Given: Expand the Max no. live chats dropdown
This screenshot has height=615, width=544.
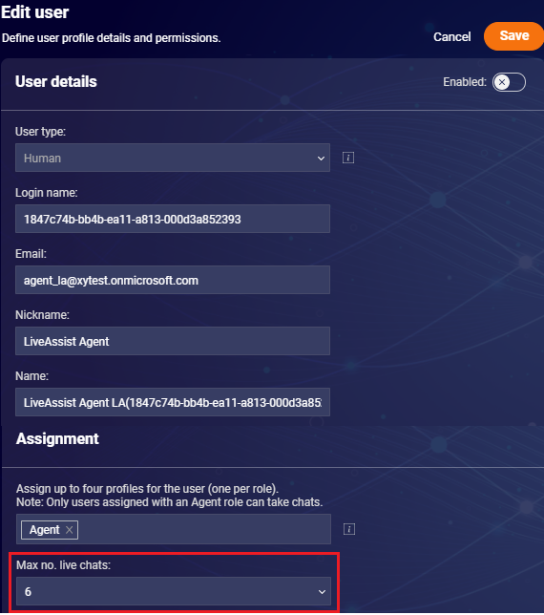Looking at the screenshot, I should [x=174, y=591].
